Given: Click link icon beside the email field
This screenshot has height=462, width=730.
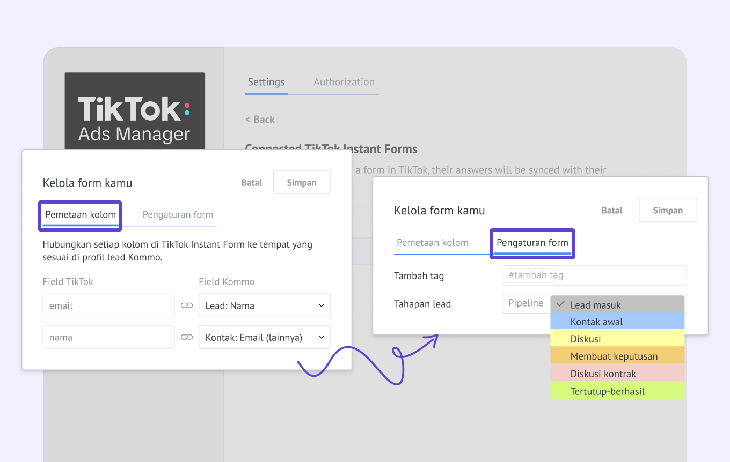Looking at the screenshot, I should tap(186, 305).
